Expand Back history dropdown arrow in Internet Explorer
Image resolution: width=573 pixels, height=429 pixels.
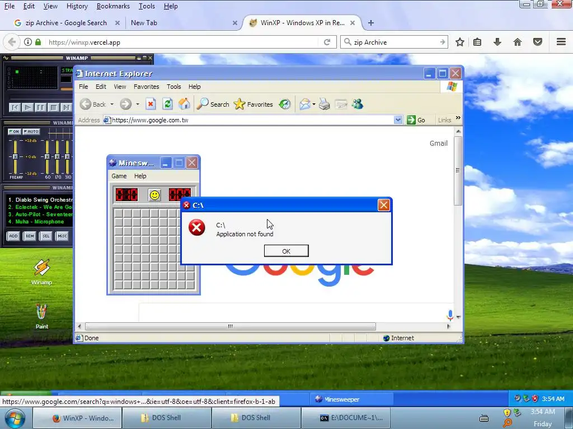[112, 104]
